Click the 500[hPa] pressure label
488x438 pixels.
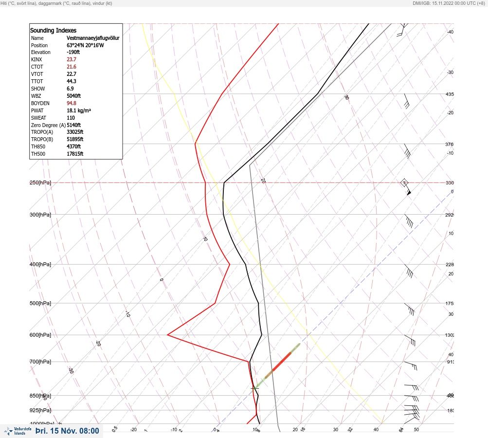(40, 303)
